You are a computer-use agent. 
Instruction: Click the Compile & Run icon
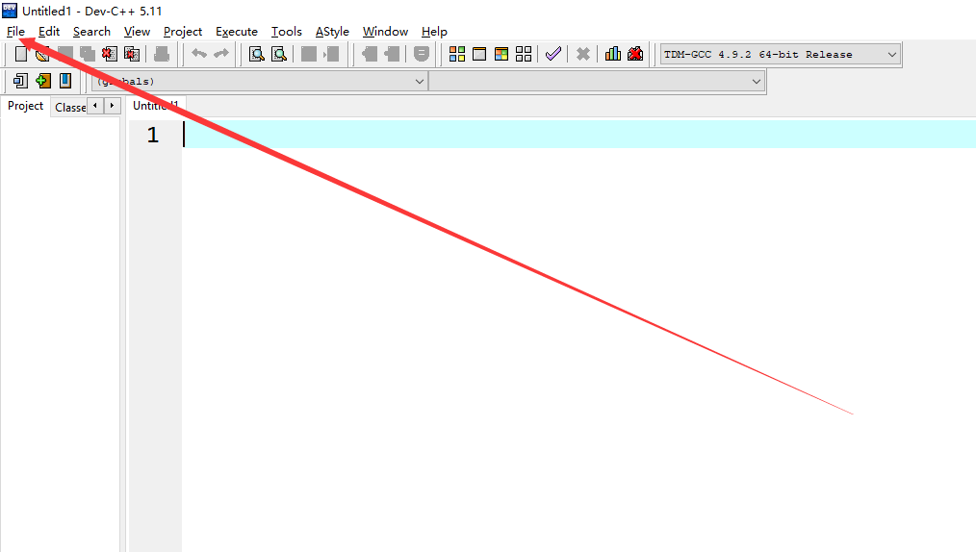(501, 54)
